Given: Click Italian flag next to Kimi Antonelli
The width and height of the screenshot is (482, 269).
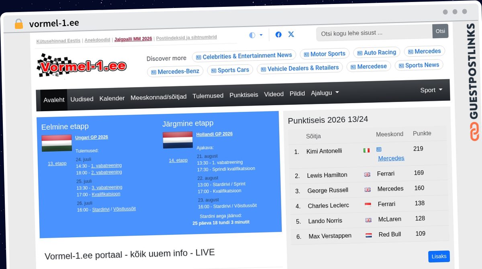Looking at the screenshot, I should (x=366, y=150).
